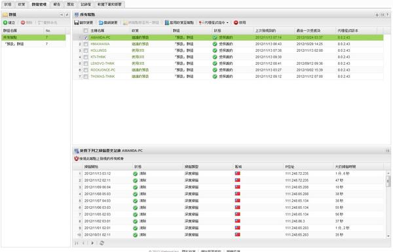Open the agent commands dropdown
This screenshot has width=393, height=252.
pos(214,23)
